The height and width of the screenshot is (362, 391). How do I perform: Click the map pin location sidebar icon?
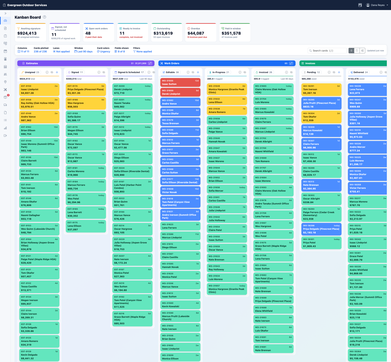[x=5, y=82]
